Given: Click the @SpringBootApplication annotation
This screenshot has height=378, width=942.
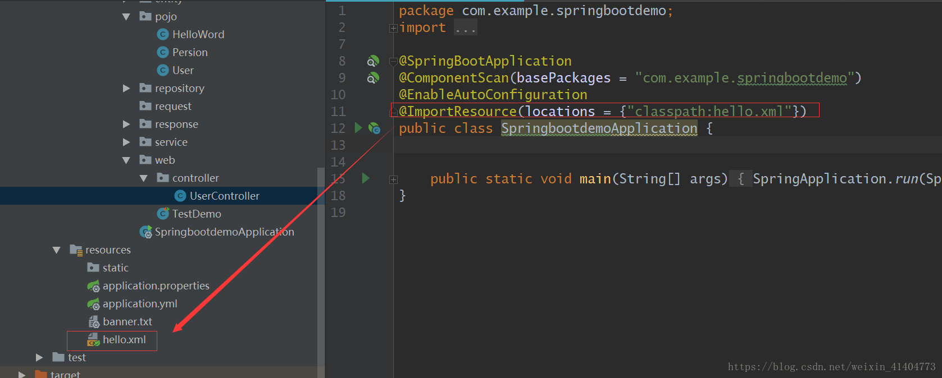Looking at the screenshot, I should (485, 61).
